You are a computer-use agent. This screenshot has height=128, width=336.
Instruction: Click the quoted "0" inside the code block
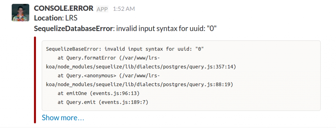pyautogui.click(x=199, y=49)
